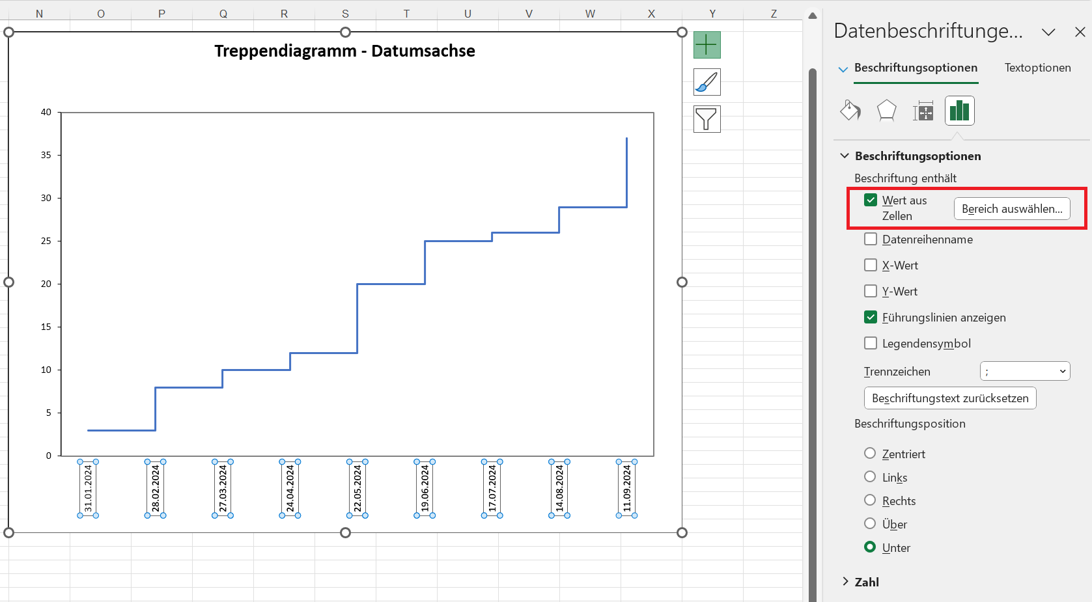Open Chart Filters funnel button
The height and width of the screenshot is (602, 1092).
707,119
